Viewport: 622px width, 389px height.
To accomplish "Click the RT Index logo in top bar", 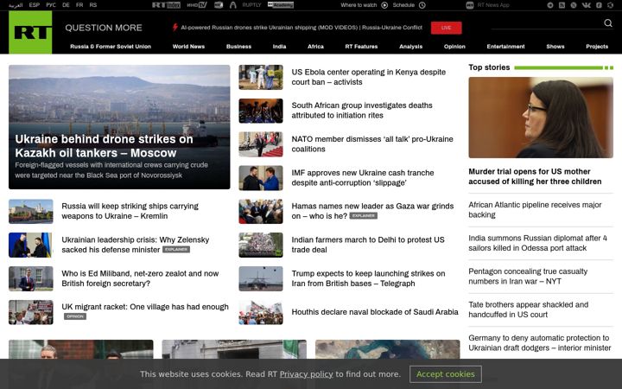I will tap(166, 5).
